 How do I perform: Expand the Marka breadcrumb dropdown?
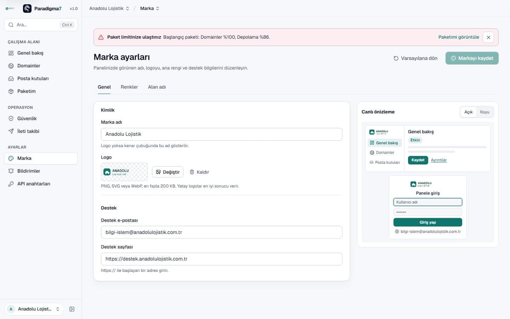pyautogui.click(x=150, y=9)
